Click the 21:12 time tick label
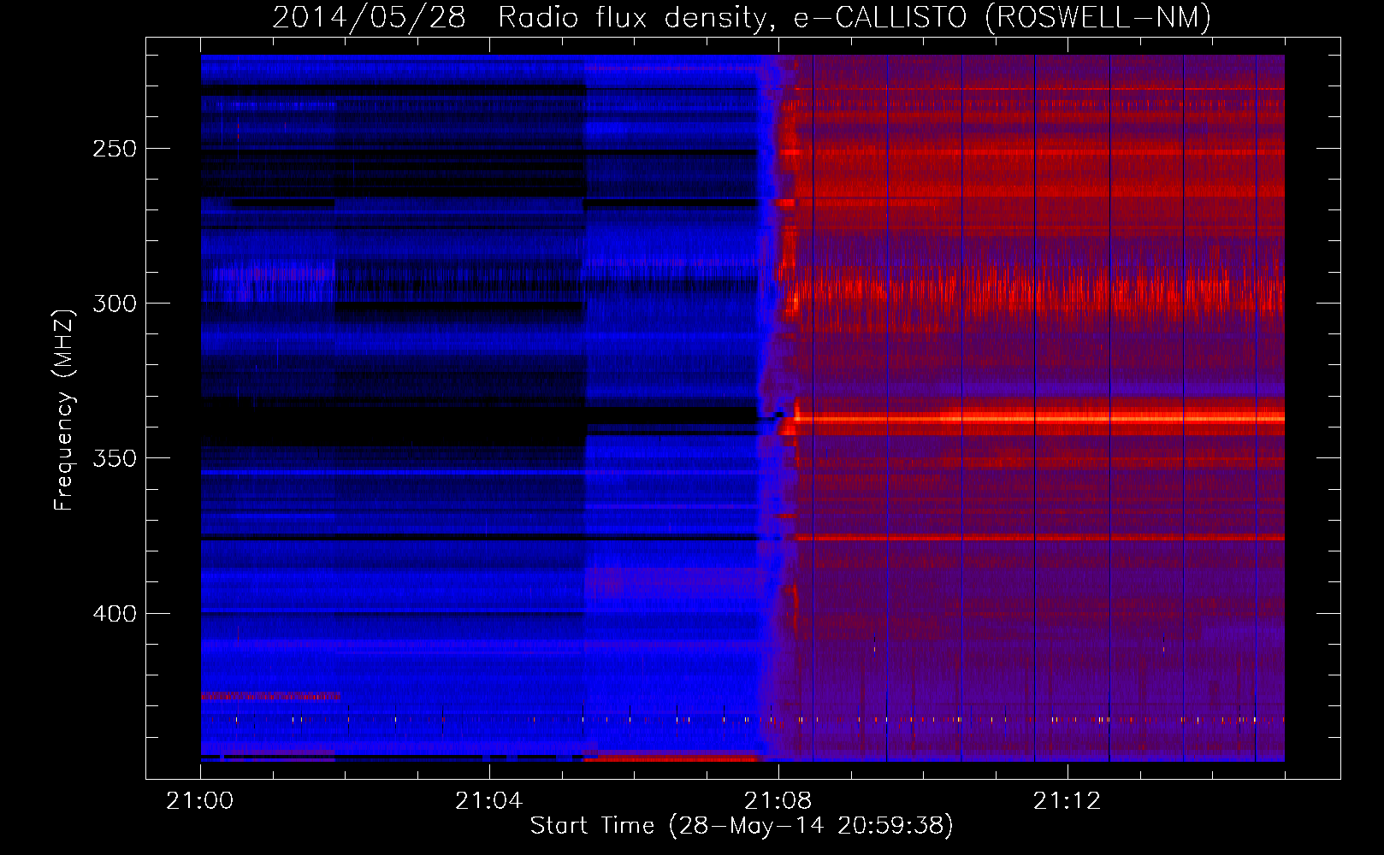The width and height of the screenshot is (1384, 855). (1068, 801)
